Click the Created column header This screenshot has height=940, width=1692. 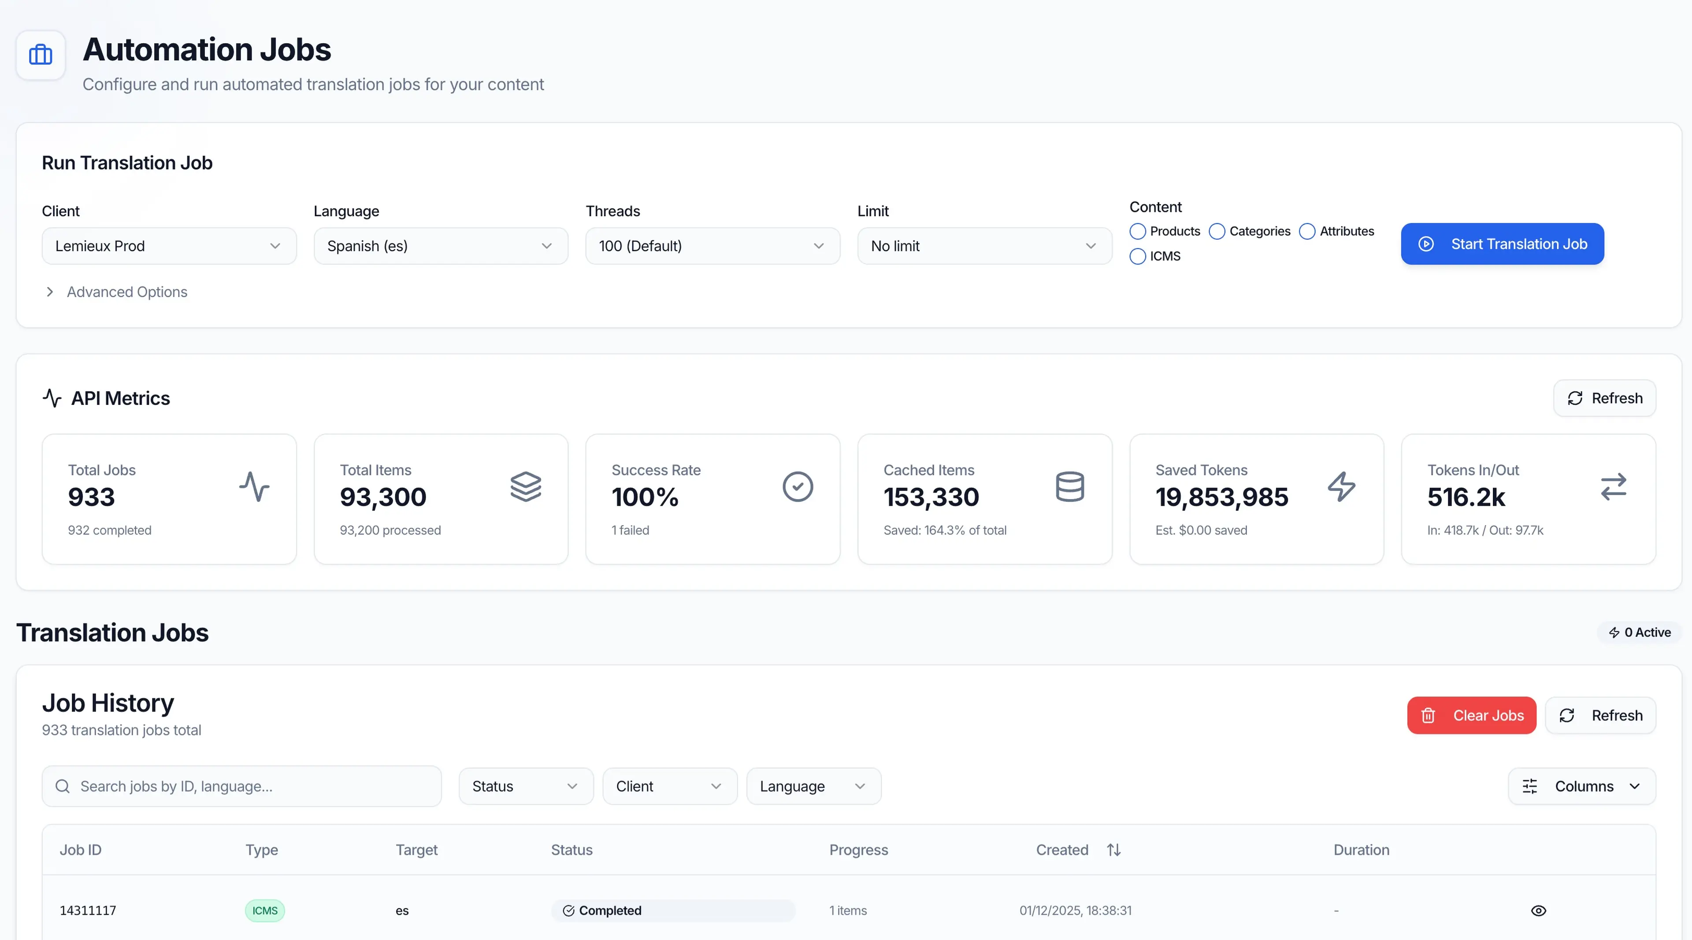(x=1062, y=850)
